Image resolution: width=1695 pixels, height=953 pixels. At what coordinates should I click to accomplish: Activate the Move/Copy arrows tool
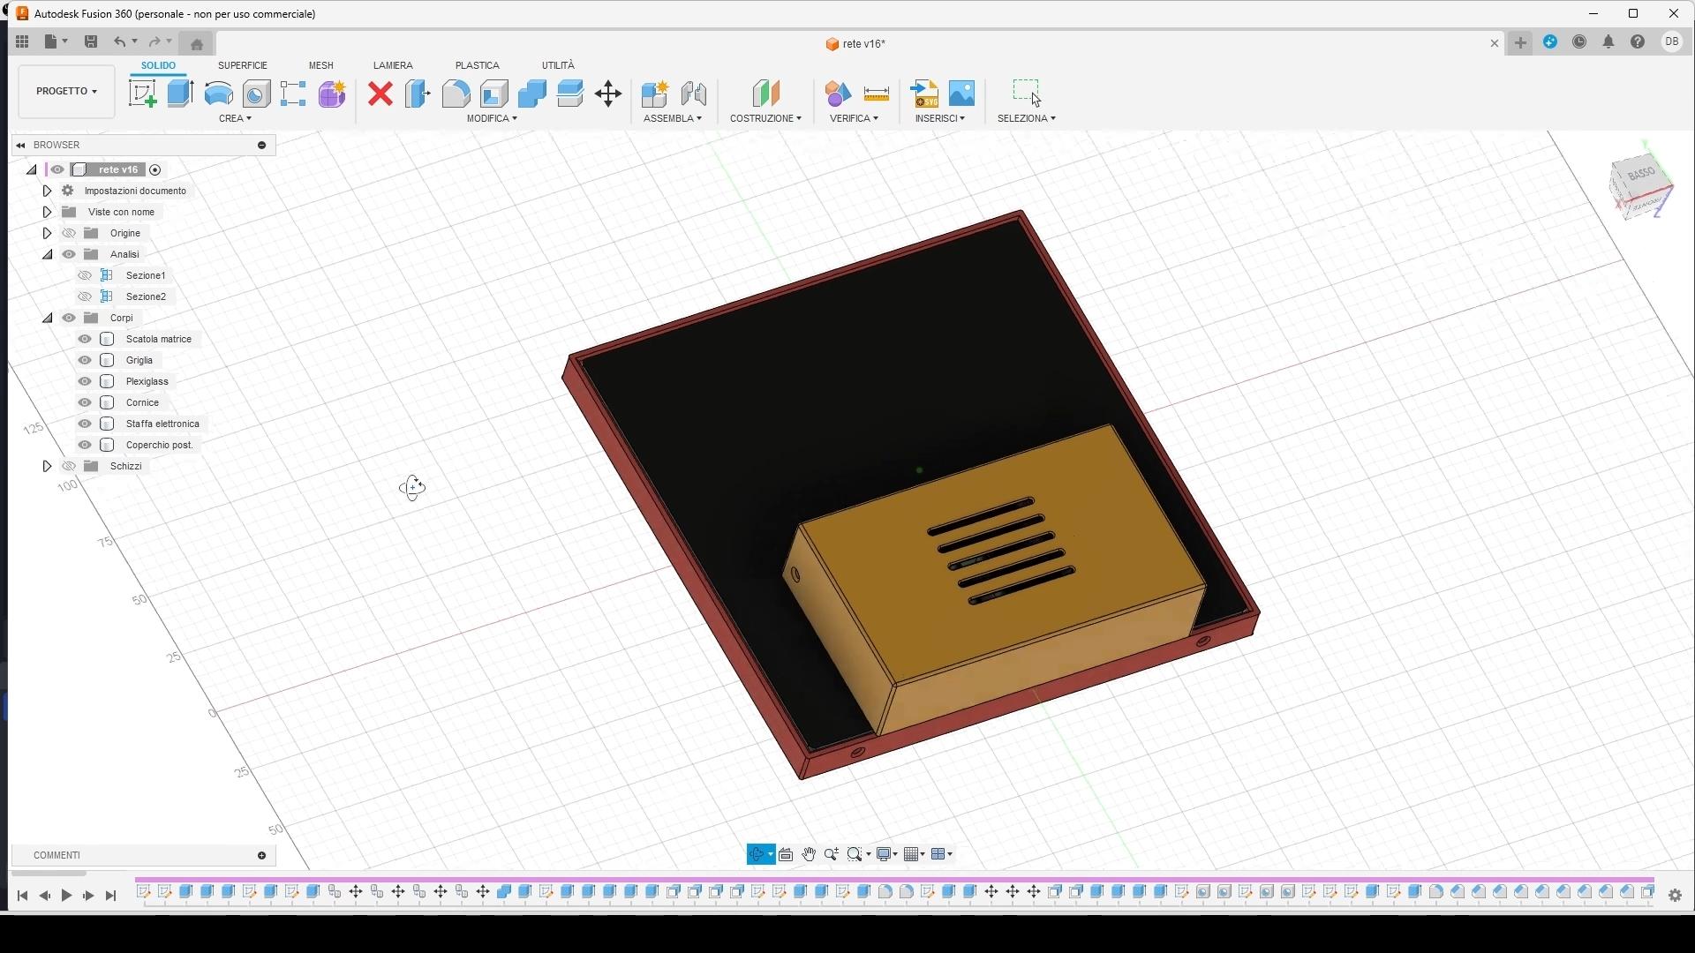click(608, 94)
